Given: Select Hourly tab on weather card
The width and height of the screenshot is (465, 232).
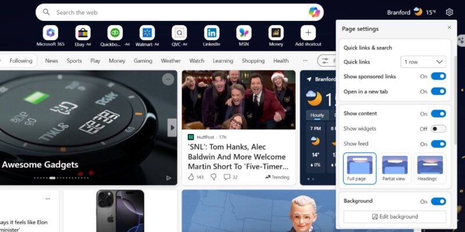Looking at the screenshot, I should (317, 115).
